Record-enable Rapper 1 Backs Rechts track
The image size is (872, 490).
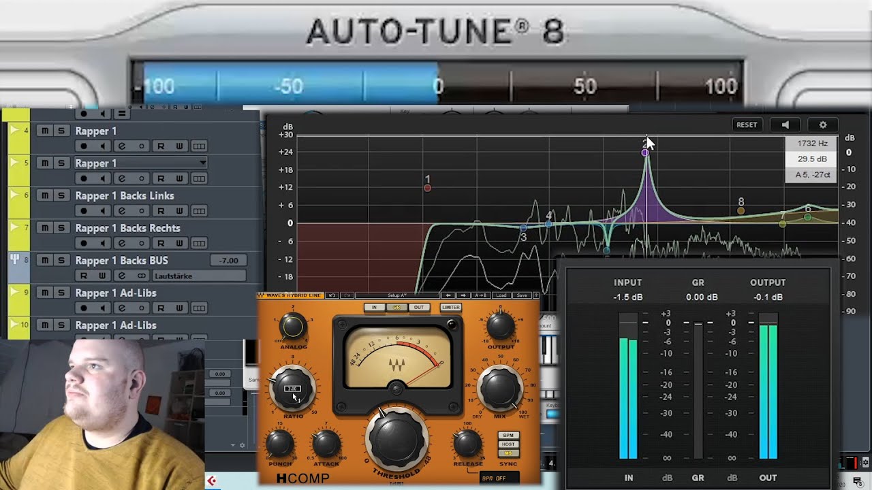pos(84,244)
